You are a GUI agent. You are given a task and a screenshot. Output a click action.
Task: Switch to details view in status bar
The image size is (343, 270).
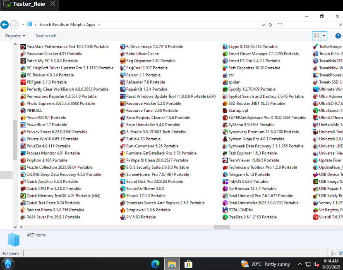coord(333,253)
